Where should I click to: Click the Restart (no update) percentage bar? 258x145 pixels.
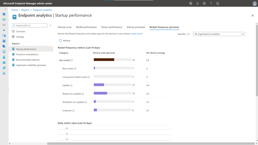tap(113, 93)
